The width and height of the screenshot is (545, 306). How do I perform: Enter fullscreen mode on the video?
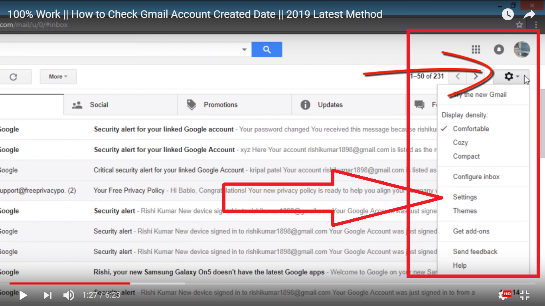524,295
